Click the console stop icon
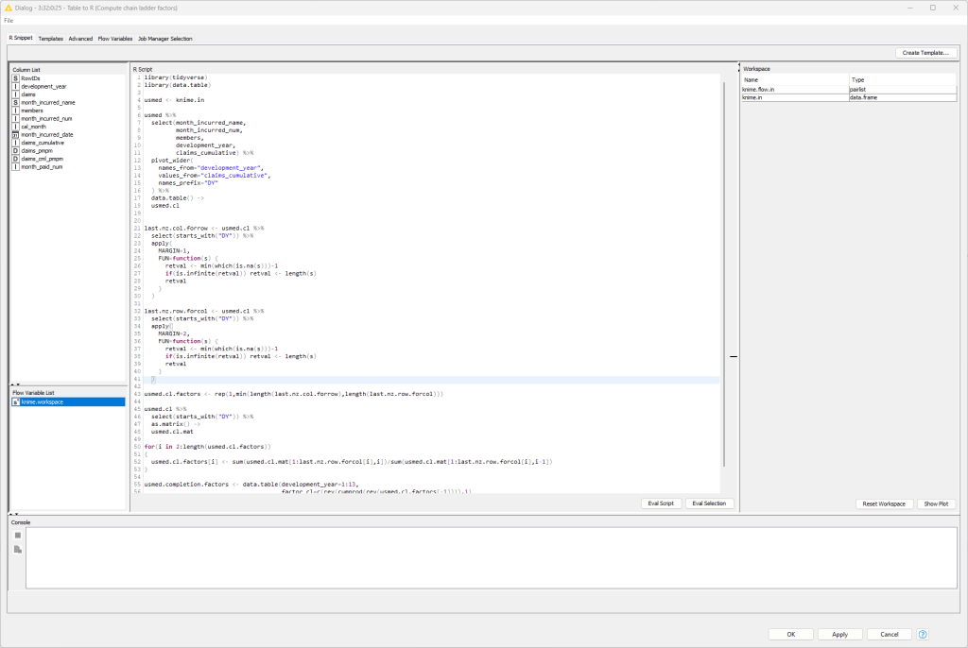The width and height of the screenshot is (968, 648). 17,535
